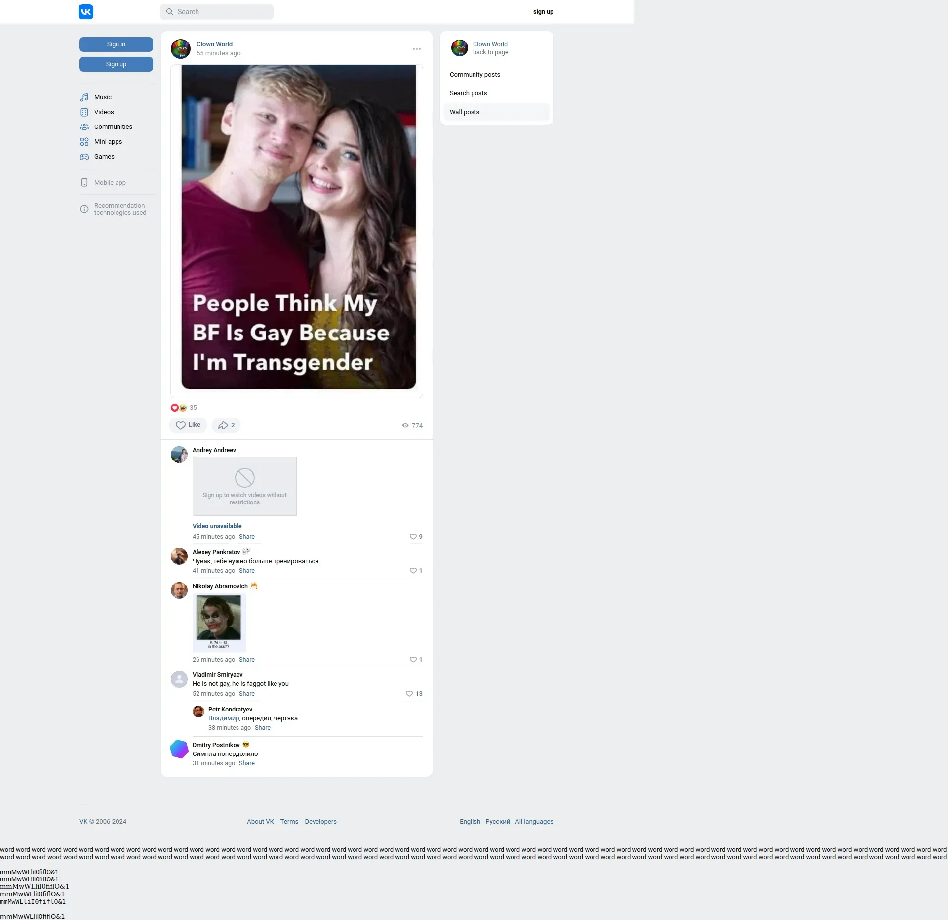Viewport: 948px width, 920px height.
Task: Expand the reactions list showing 35
Action: coord(184,408)
